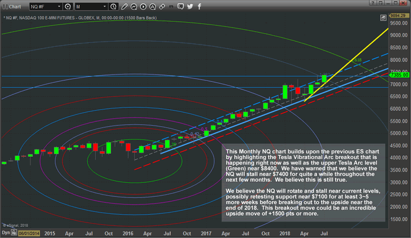Image resolution: width=411 pixels, height=238 pixels.
Task: Minimize the chart window
Action: 388,3
